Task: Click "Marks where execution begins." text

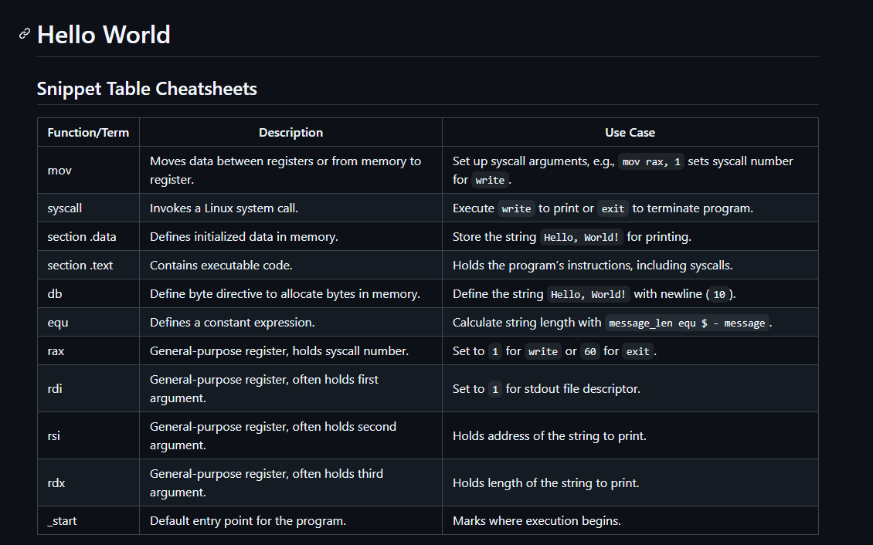Action: point(536,521)
